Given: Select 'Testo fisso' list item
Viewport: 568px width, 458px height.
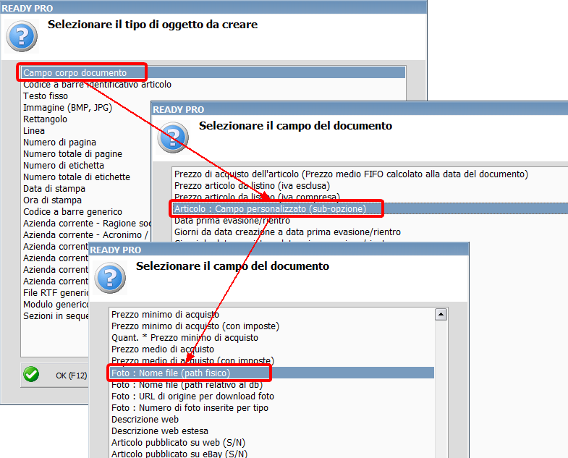Looking at the screenshot, I should [46, 96].
